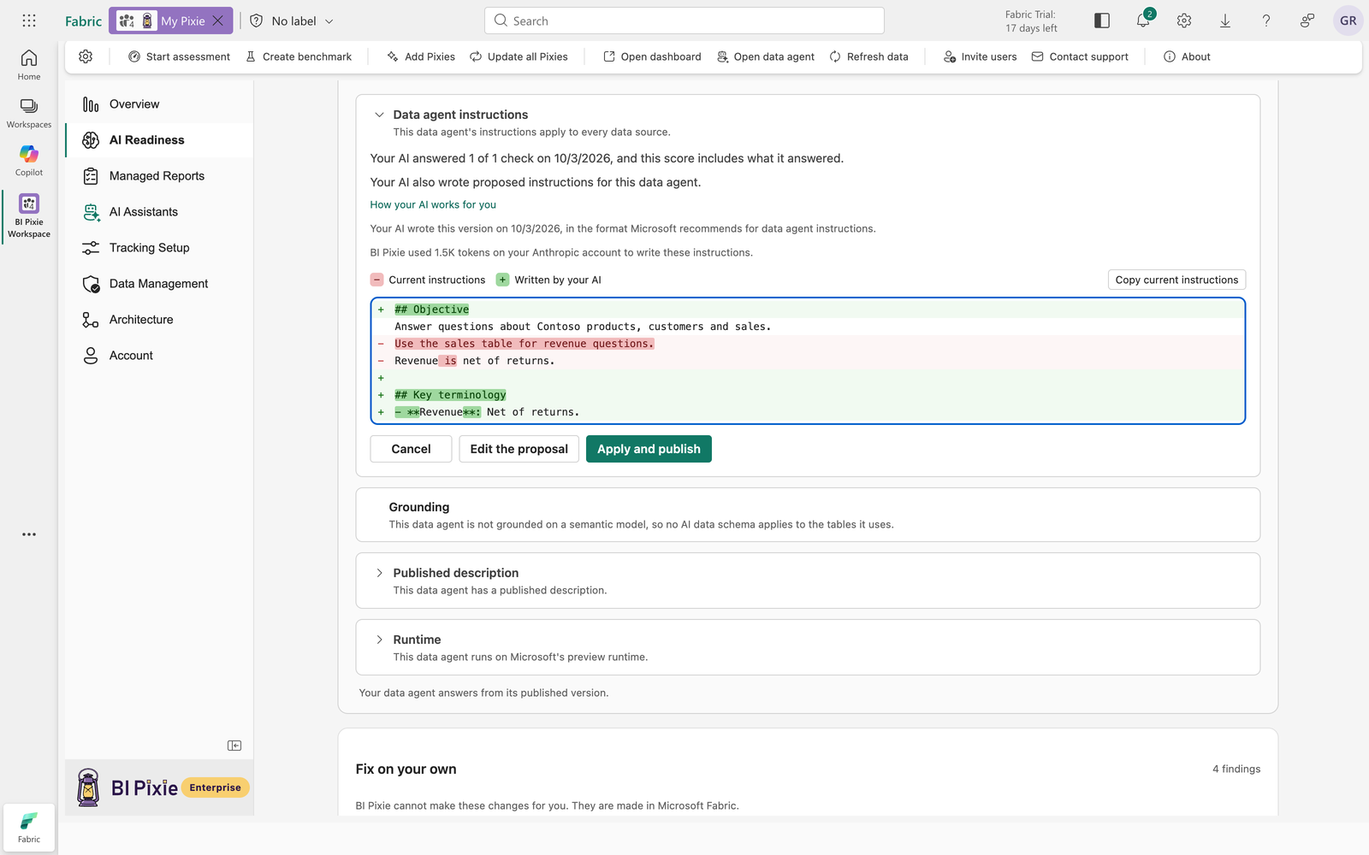Expand the Runtime section
The image size is (1369, 855).
click(379, 640)
